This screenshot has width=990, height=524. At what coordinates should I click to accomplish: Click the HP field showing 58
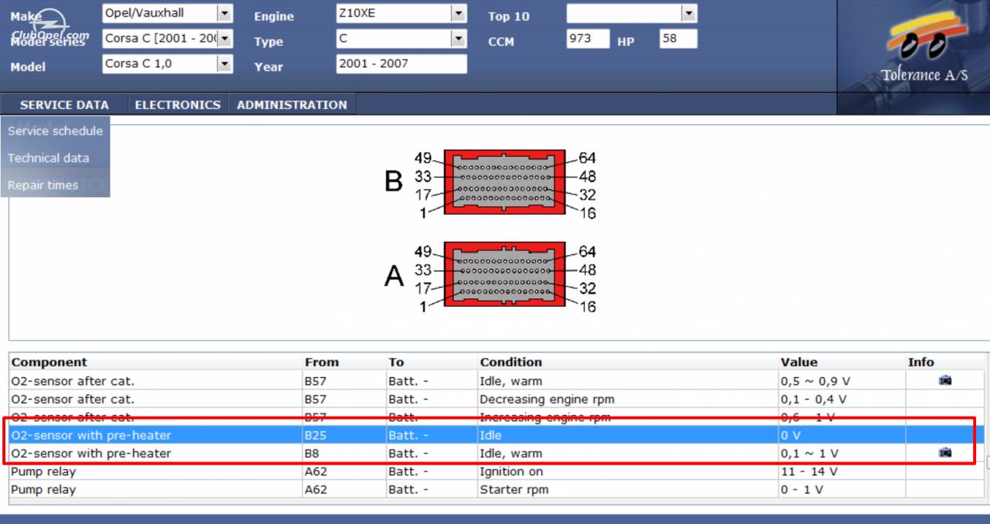tap(678, 39)
